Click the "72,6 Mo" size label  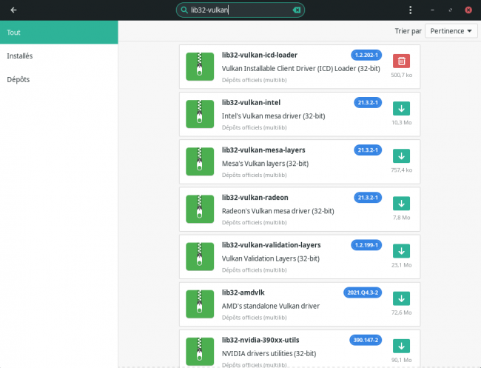click(401, 312)
